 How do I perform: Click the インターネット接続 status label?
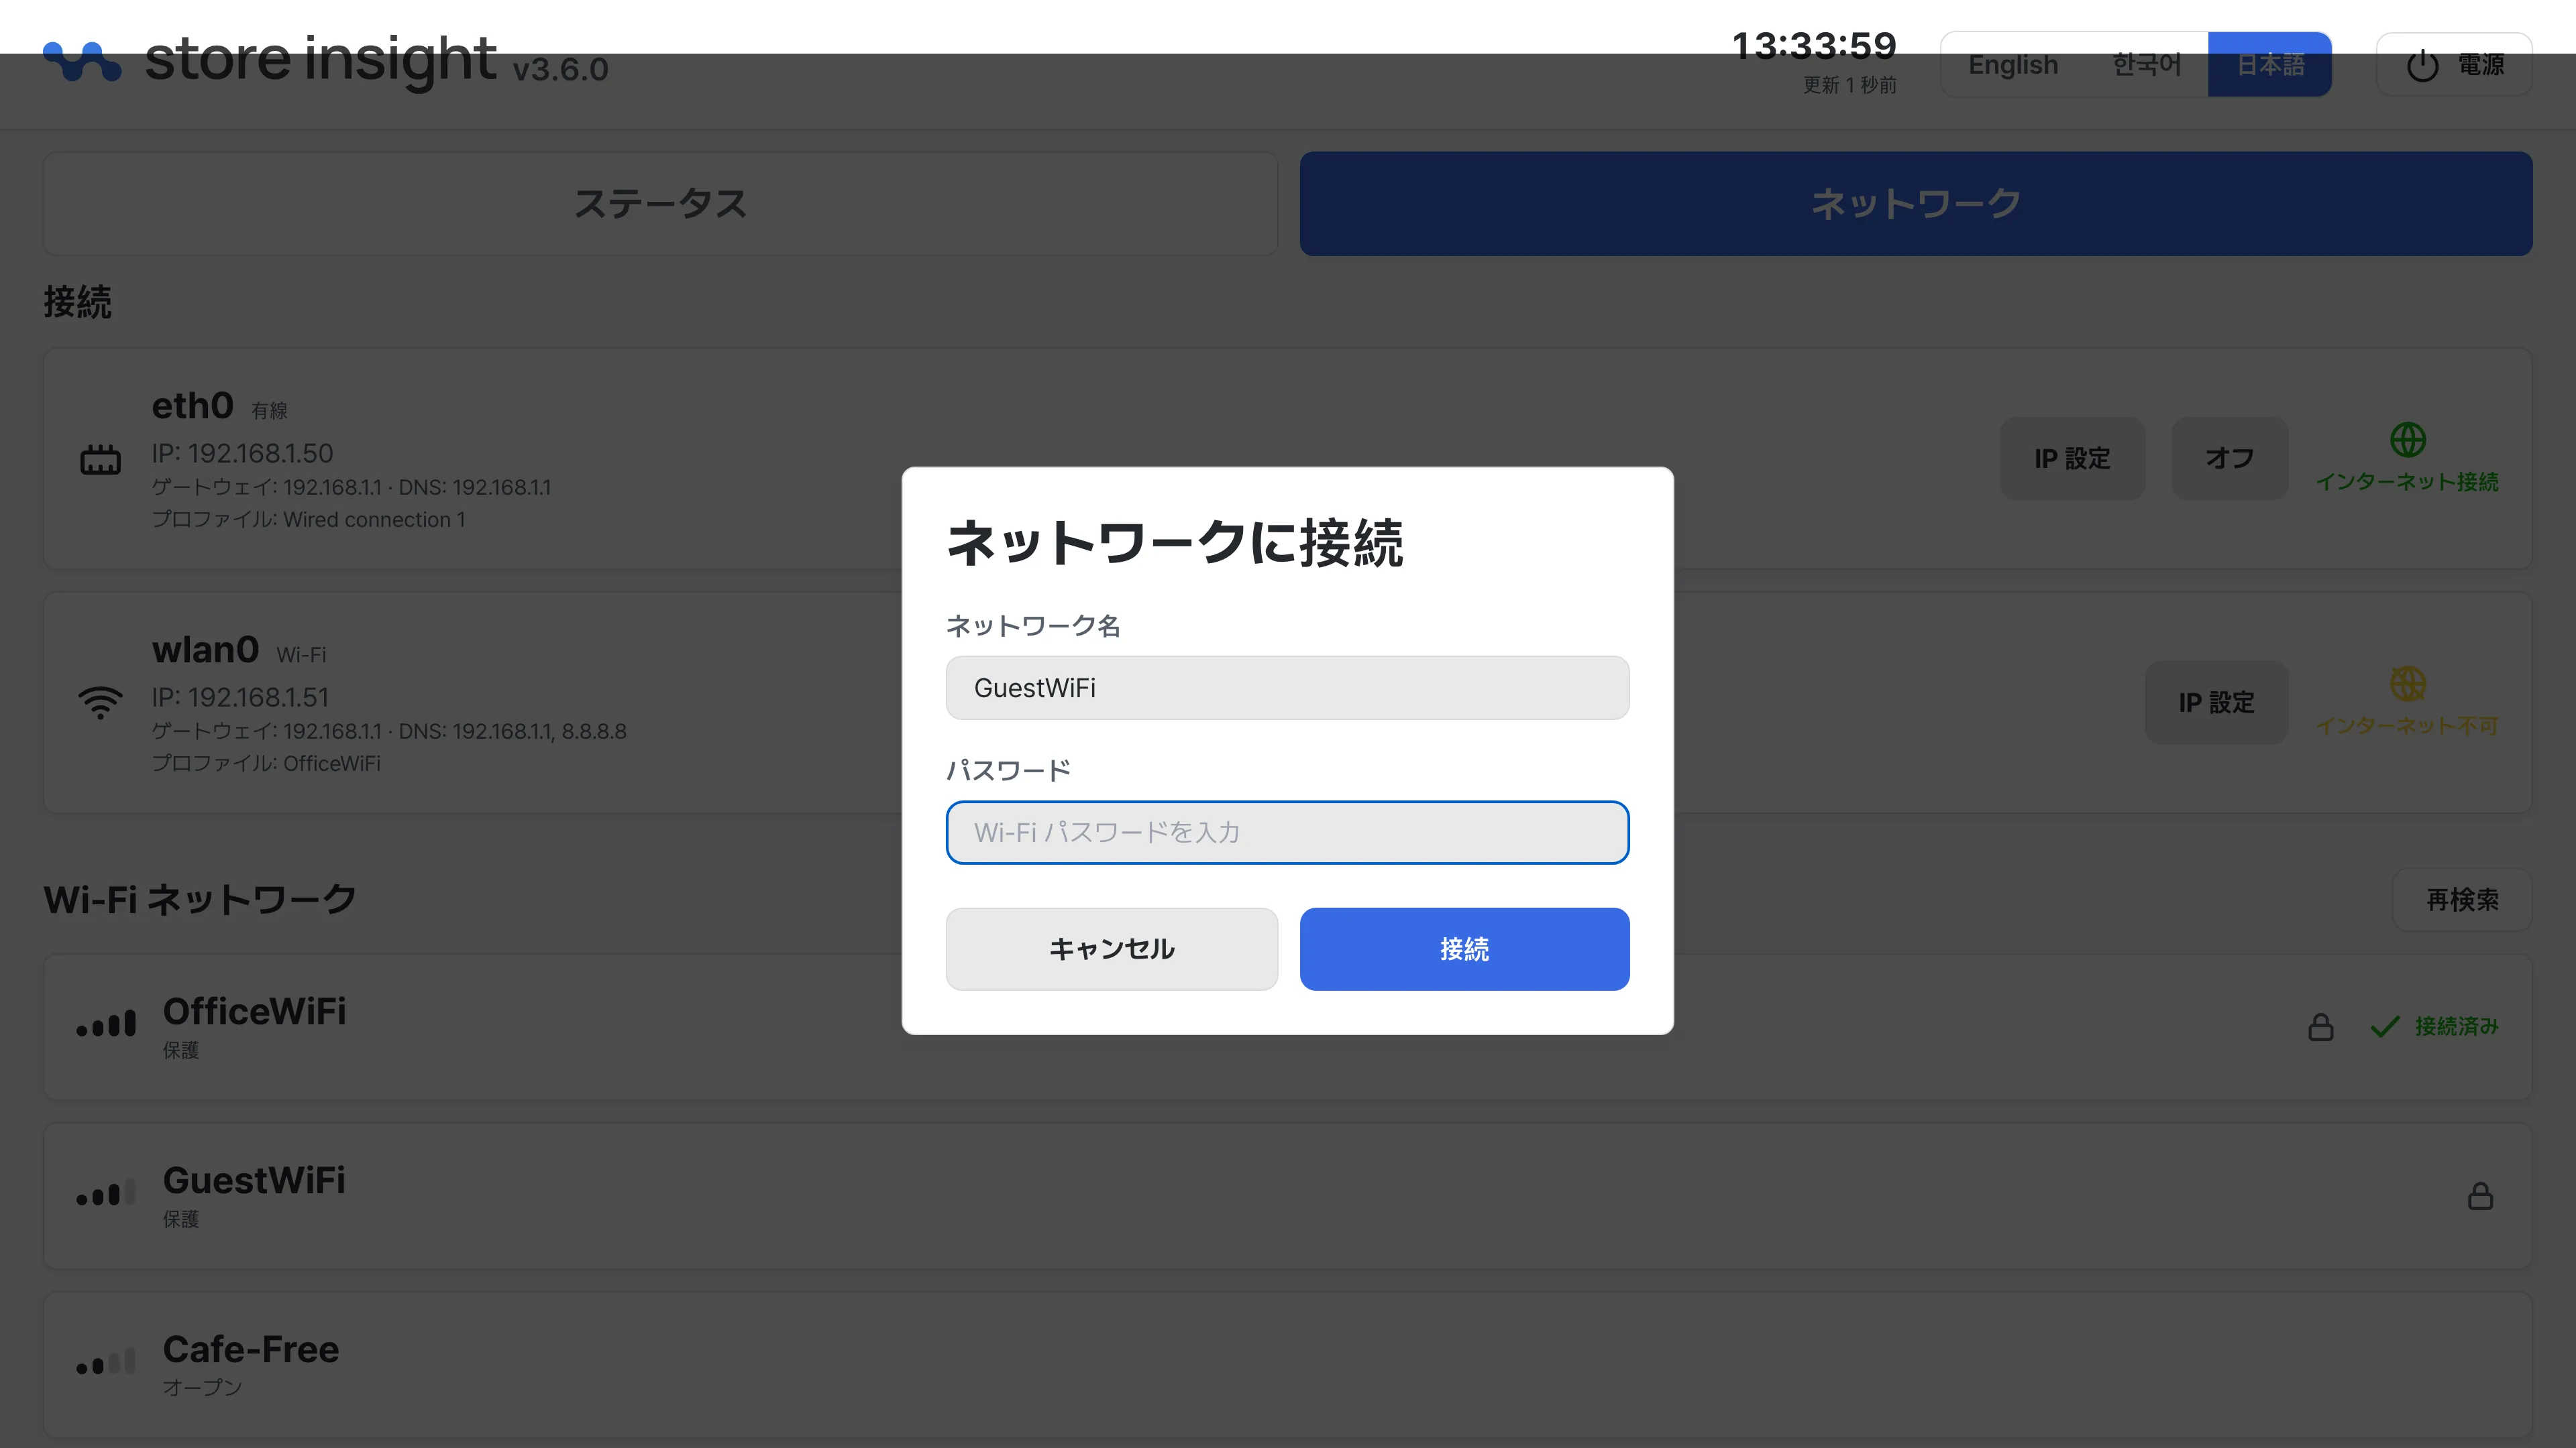(x=2407, y=482)
